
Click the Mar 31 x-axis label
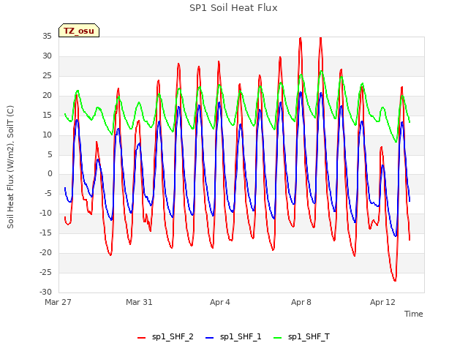(x=139, y=302)
